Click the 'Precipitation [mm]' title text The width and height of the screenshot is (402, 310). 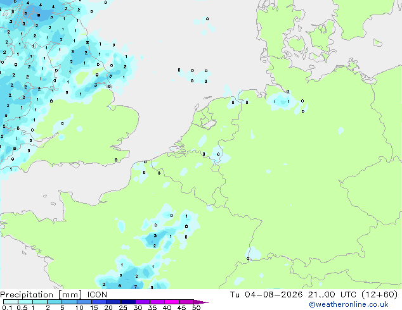41,295
